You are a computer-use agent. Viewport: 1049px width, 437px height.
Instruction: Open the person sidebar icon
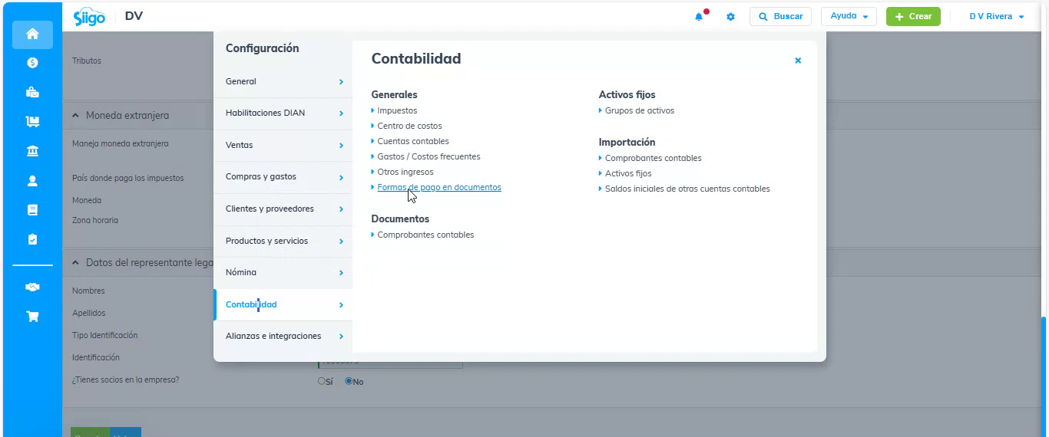32,181
